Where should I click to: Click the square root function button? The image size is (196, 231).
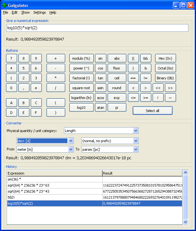(81, 88)
